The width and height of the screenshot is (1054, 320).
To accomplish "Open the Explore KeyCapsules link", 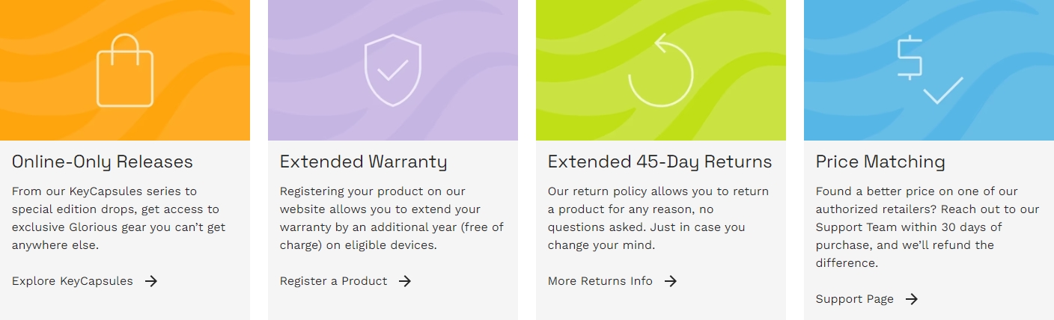I will [x=73, y=281].
